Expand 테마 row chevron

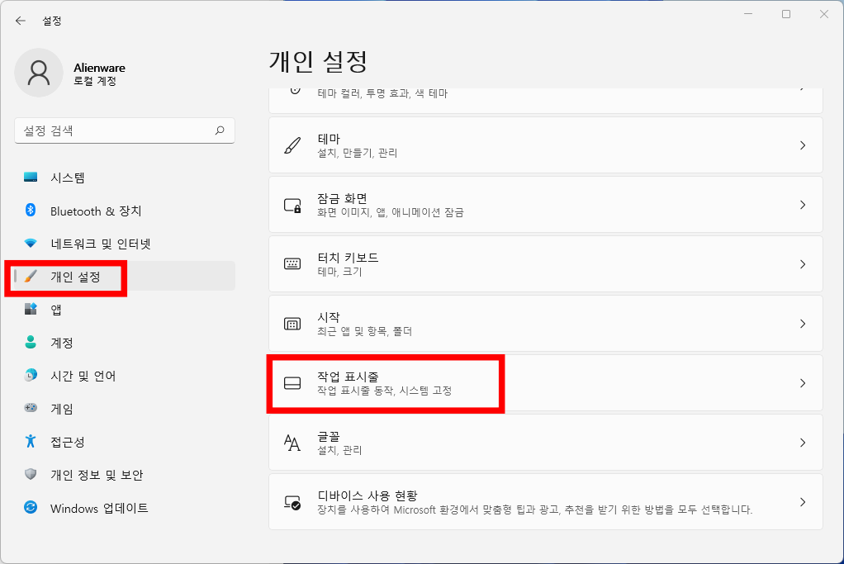803,145
